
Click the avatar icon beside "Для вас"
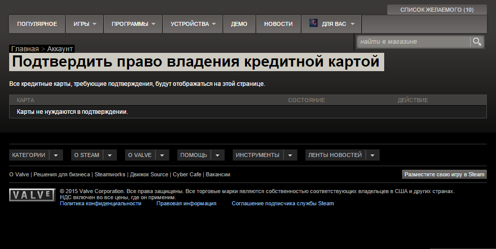[x=314, y=24]
